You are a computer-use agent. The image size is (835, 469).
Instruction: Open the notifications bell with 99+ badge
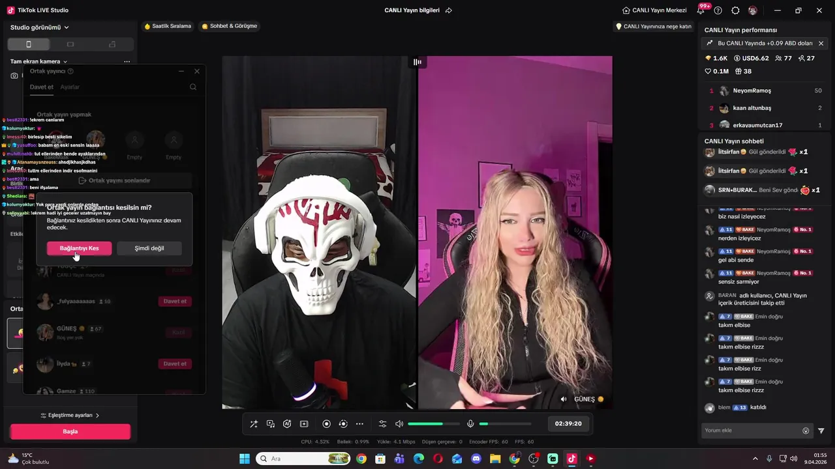702,10
